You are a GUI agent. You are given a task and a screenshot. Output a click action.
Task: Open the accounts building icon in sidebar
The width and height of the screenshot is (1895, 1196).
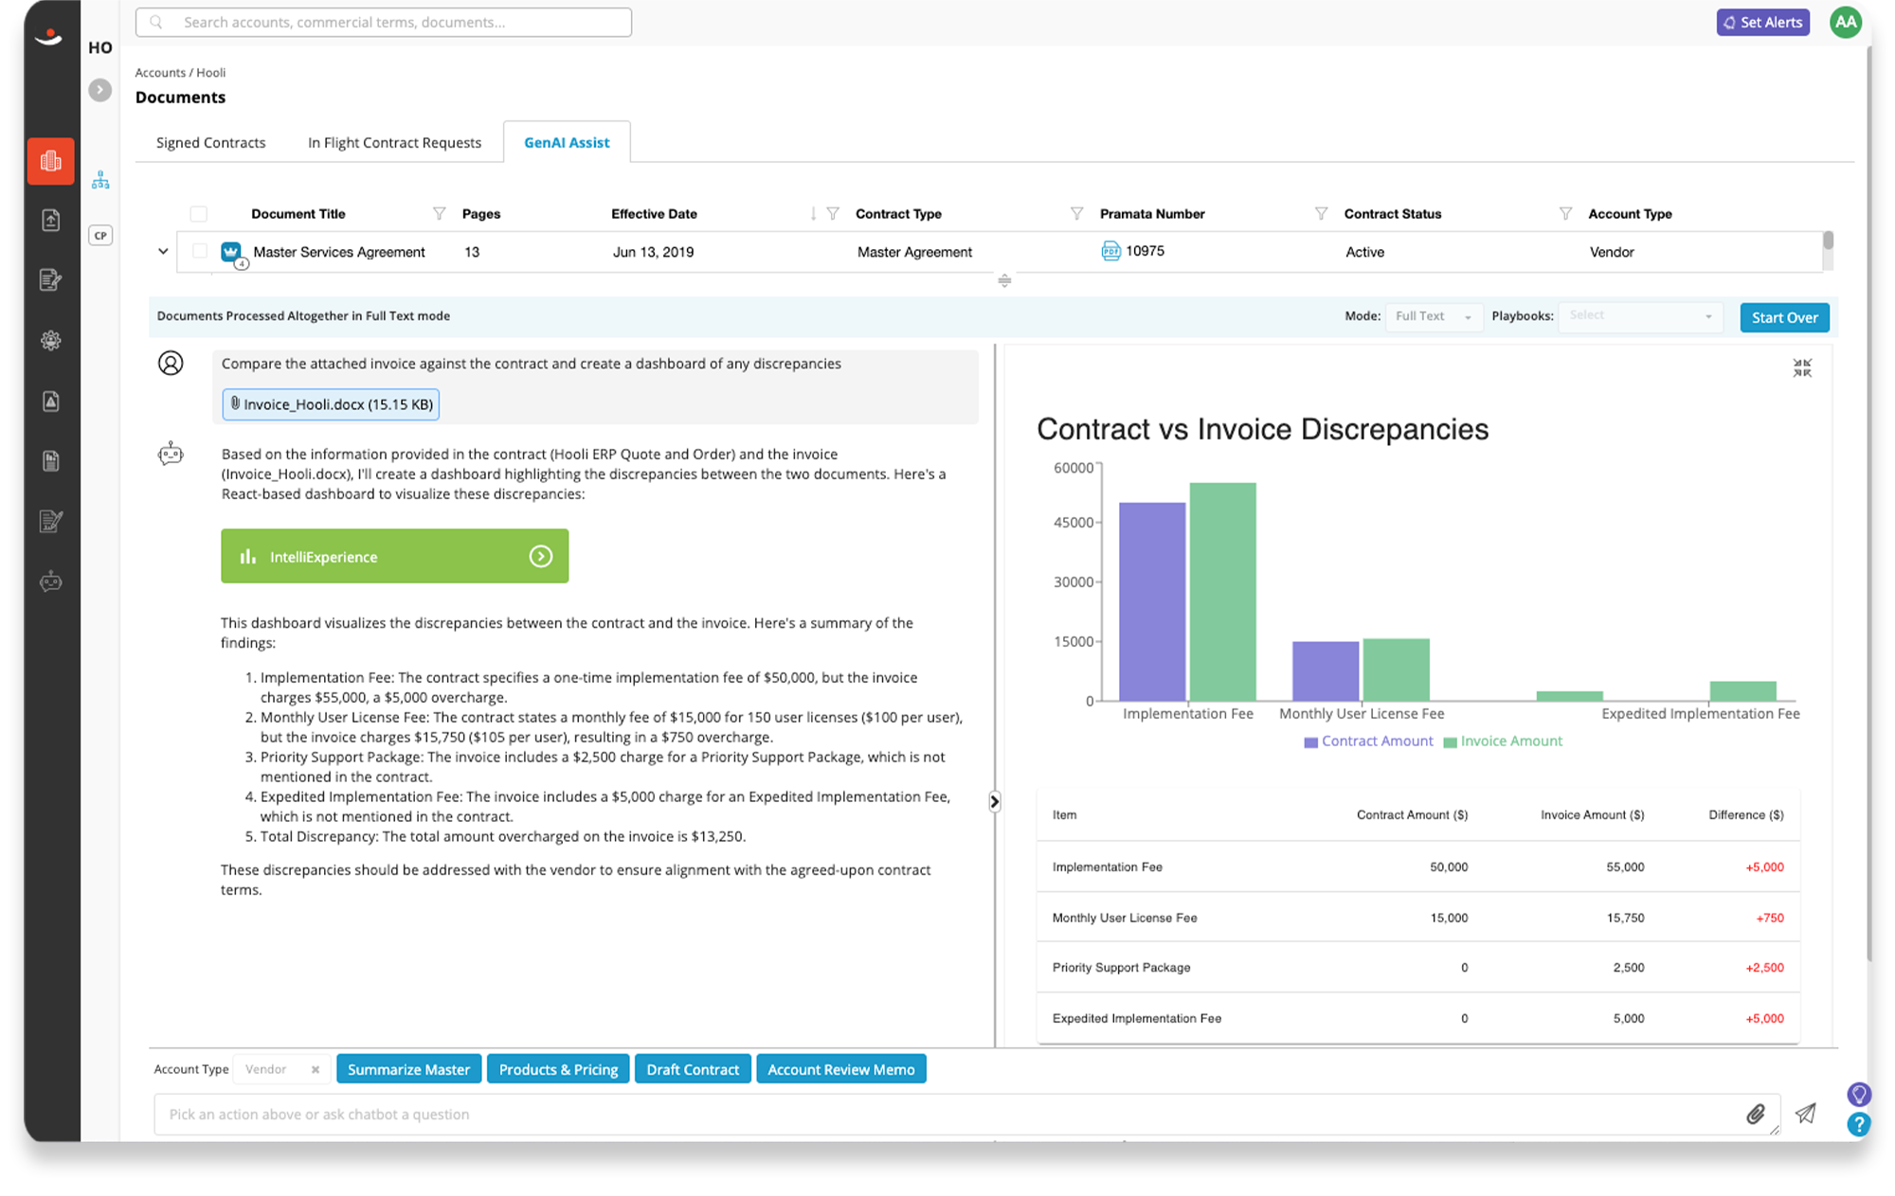(x=51, y=161)
